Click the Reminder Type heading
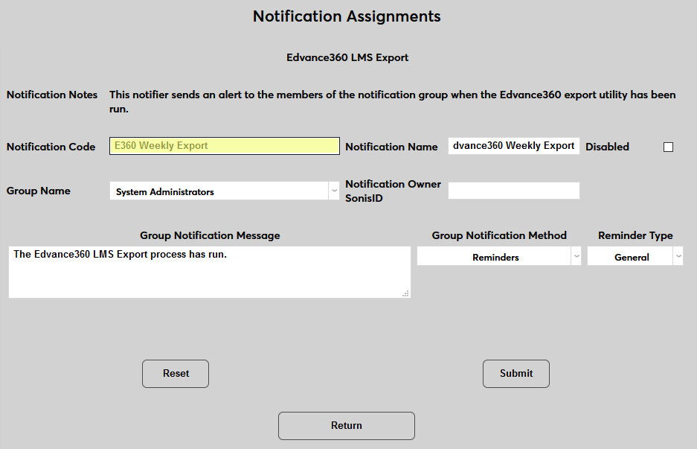This screenshot has width=697, height=449. click(x=635, y=235)
